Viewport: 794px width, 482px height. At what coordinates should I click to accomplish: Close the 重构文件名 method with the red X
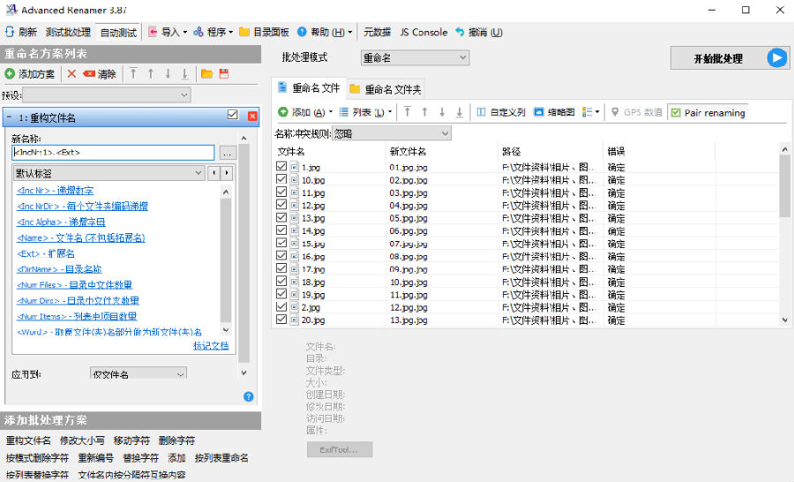(x=252, y=116)
